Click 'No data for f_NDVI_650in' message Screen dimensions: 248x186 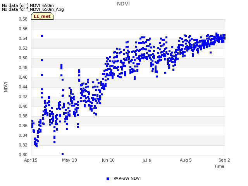pyautogui.click(x=28, y=5)
